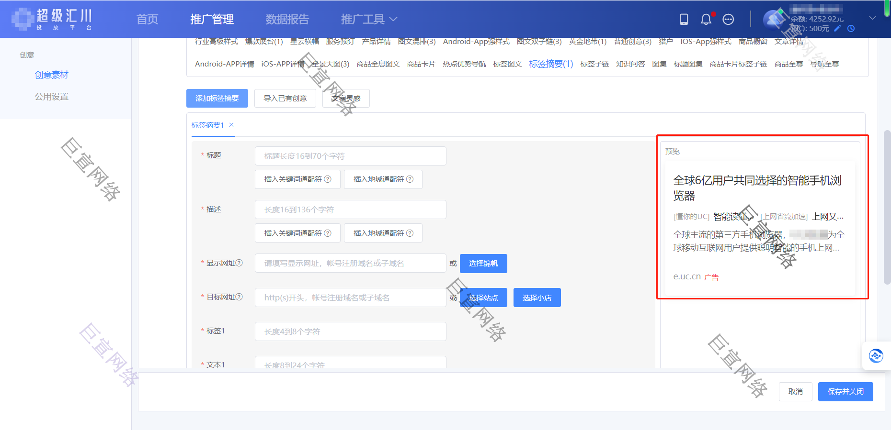Open the chat bubble more icon
This screenshot has width=891, height=430.
click(x=728, y=19)
